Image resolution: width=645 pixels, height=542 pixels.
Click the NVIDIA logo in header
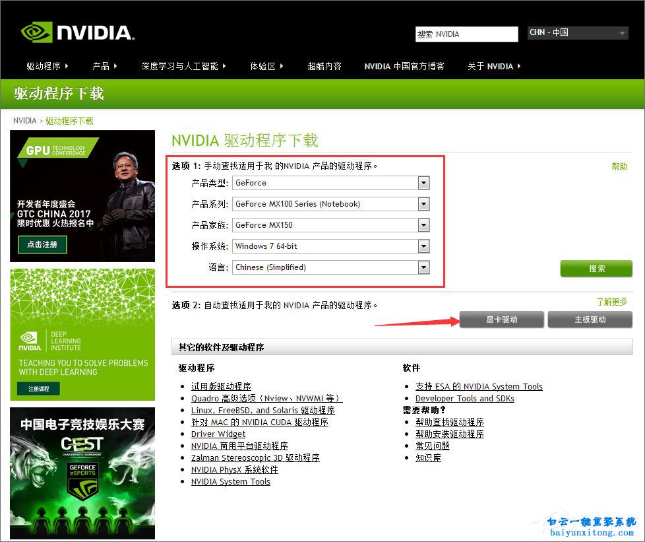point(77,32)
